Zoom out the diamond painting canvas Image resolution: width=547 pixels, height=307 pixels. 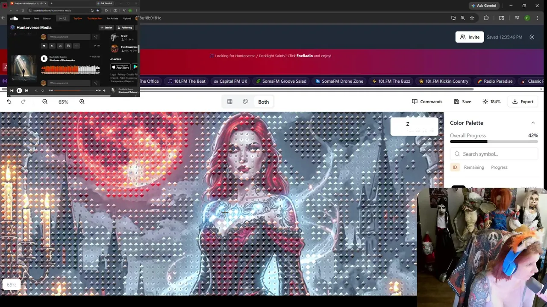[45, 101]
